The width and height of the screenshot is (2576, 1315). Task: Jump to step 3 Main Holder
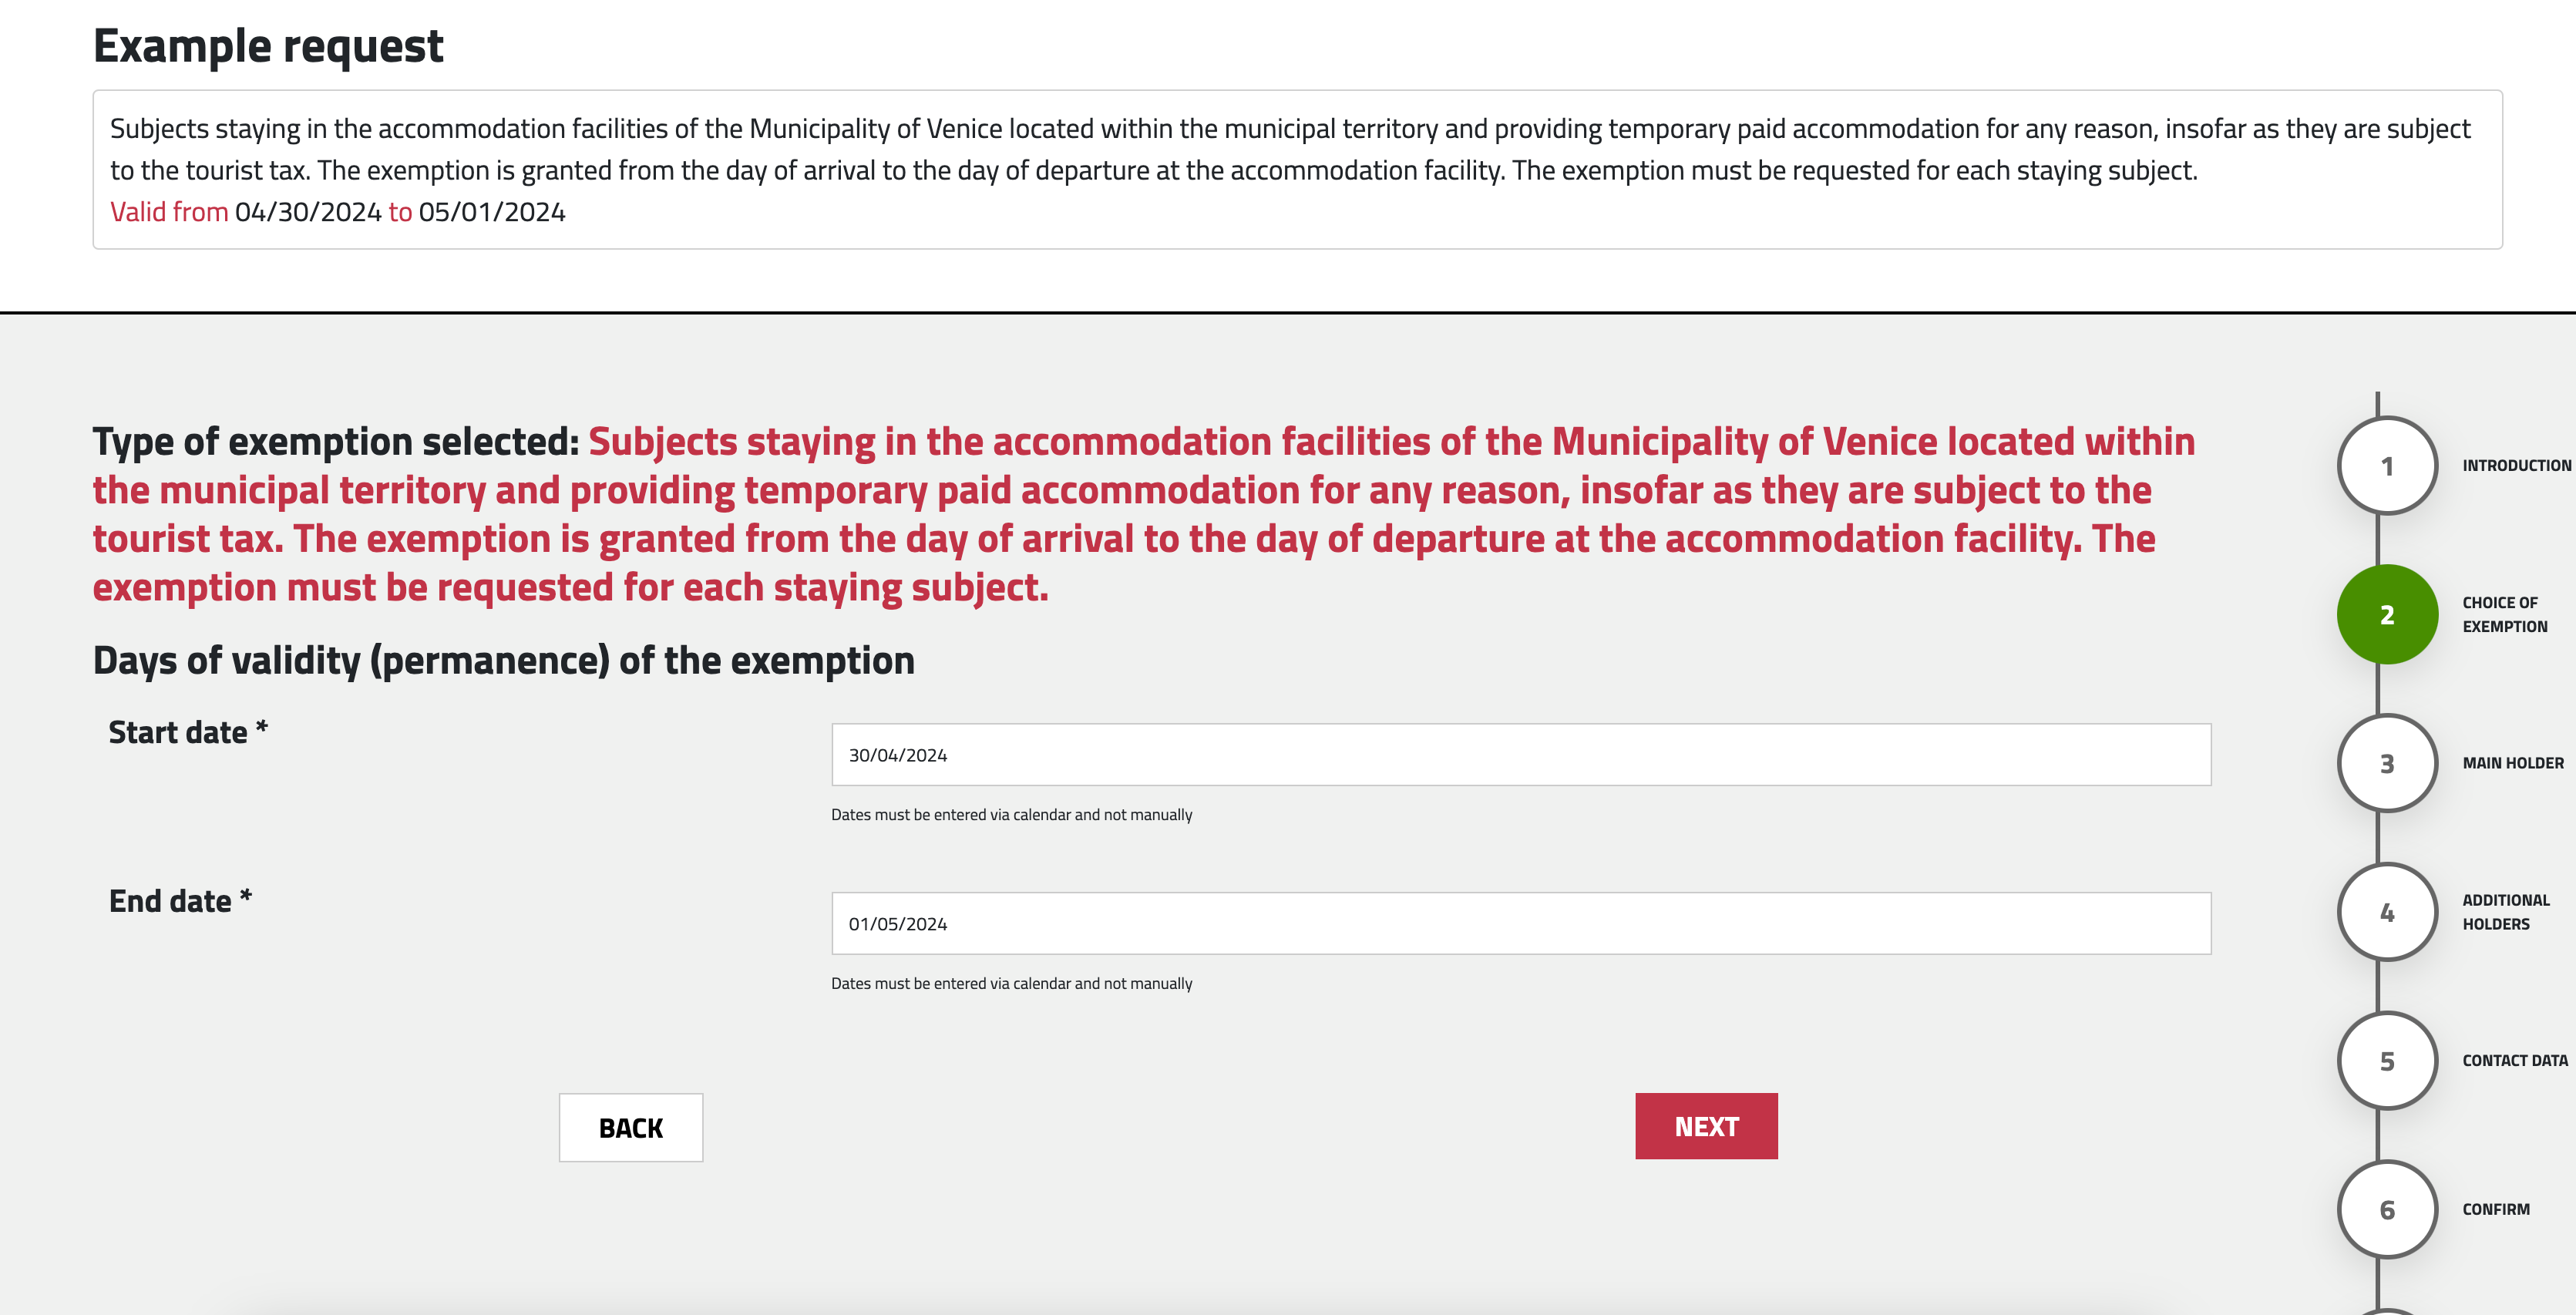coord(2387,761)
